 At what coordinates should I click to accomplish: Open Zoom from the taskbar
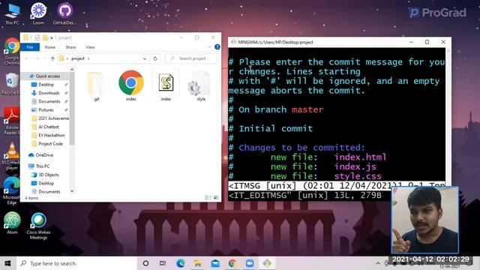pyautogui.click(x=250, y=263)
